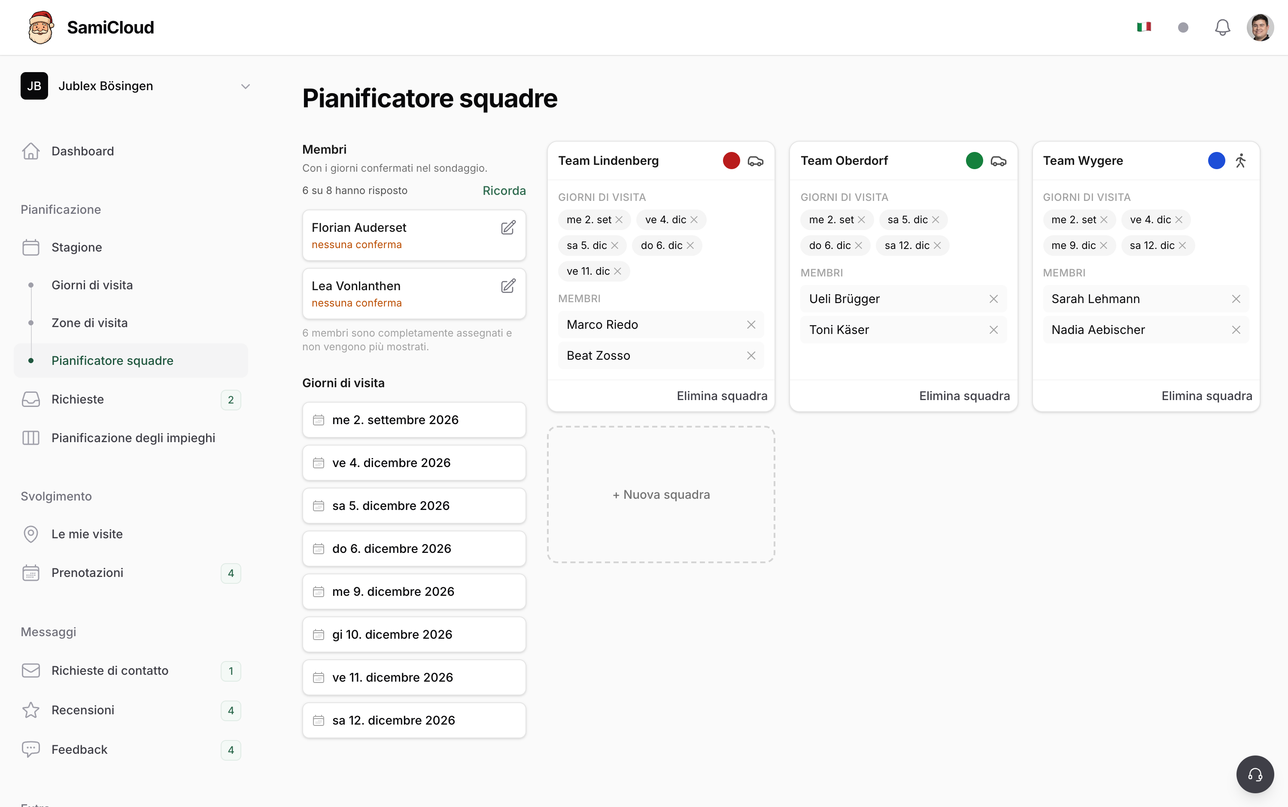
Task: Click the Italian flag language icon
Action: point(1144,27)
